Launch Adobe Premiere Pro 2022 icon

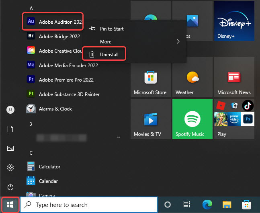pyautogui.click(x=31, y=79)
